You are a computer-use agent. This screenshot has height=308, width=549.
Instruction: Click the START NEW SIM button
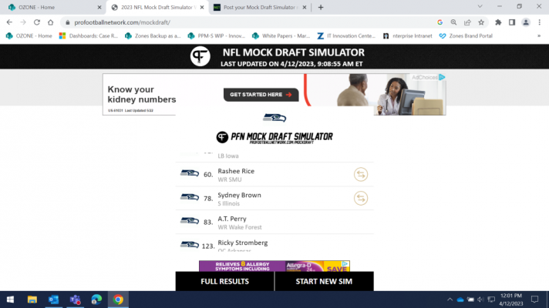[x=324, y=281]
